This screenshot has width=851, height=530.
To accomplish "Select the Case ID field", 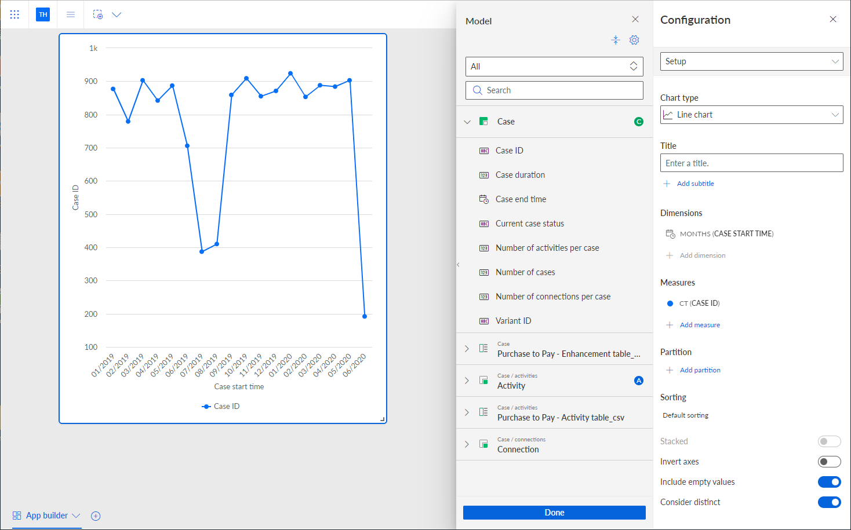I will tap(509, 151).
